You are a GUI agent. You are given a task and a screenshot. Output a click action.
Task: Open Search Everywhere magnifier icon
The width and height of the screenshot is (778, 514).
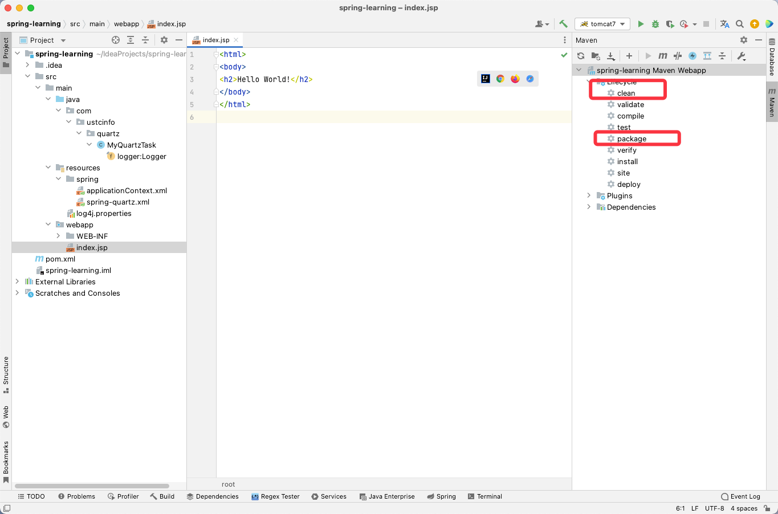pyautogui.click(x=739, y=24)
